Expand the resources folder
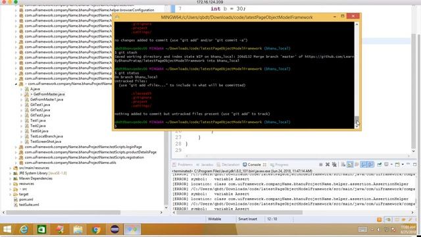Image resolution: width=421 pixels, height=237 pixels. click(x=11, y=184)
